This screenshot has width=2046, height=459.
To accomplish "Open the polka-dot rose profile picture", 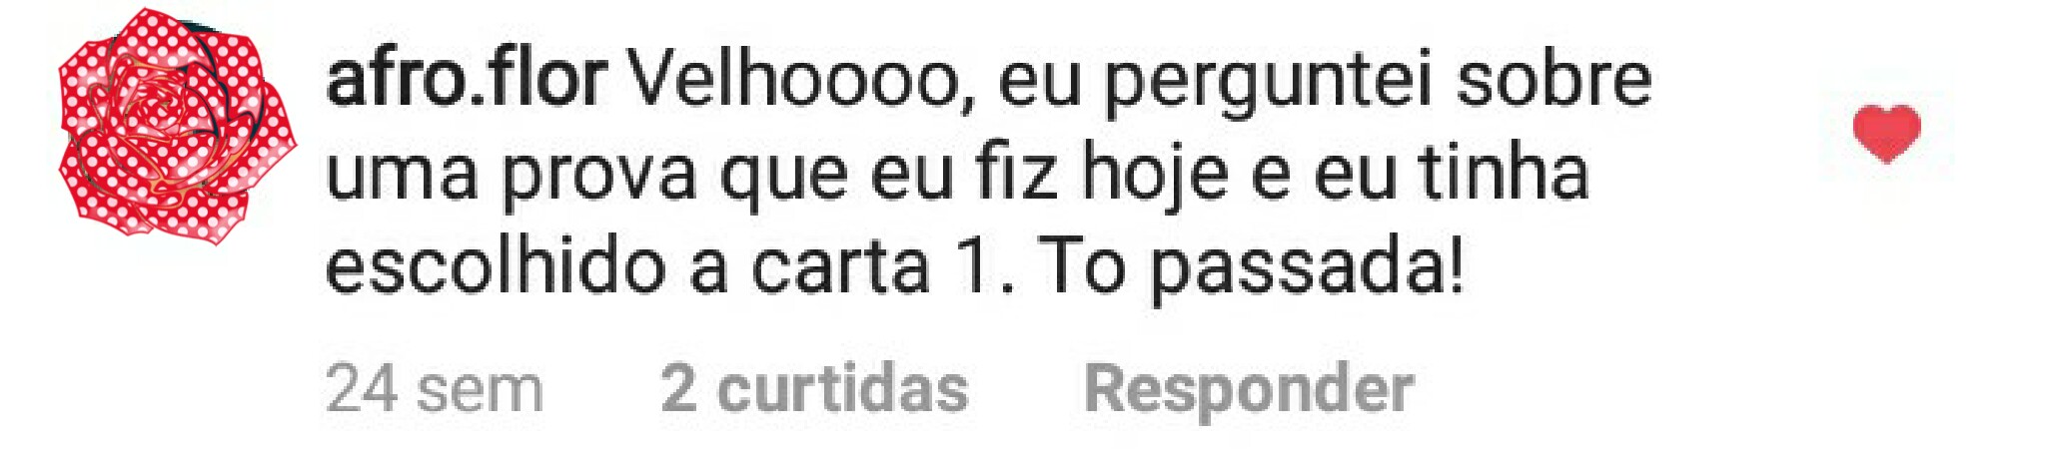I will 177,127.
